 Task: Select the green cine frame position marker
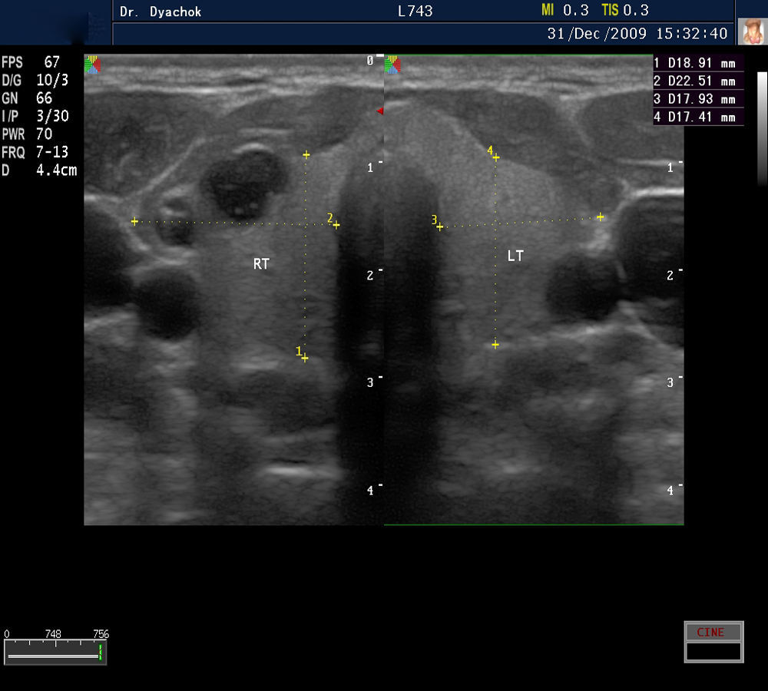coord(100,653)
